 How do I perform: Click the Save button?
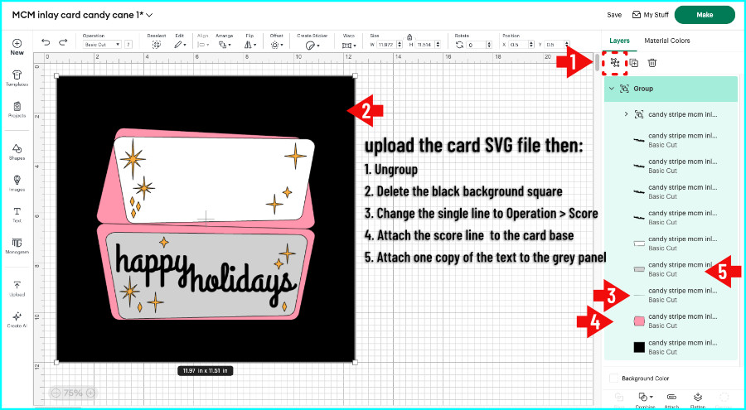coord(614,15)
